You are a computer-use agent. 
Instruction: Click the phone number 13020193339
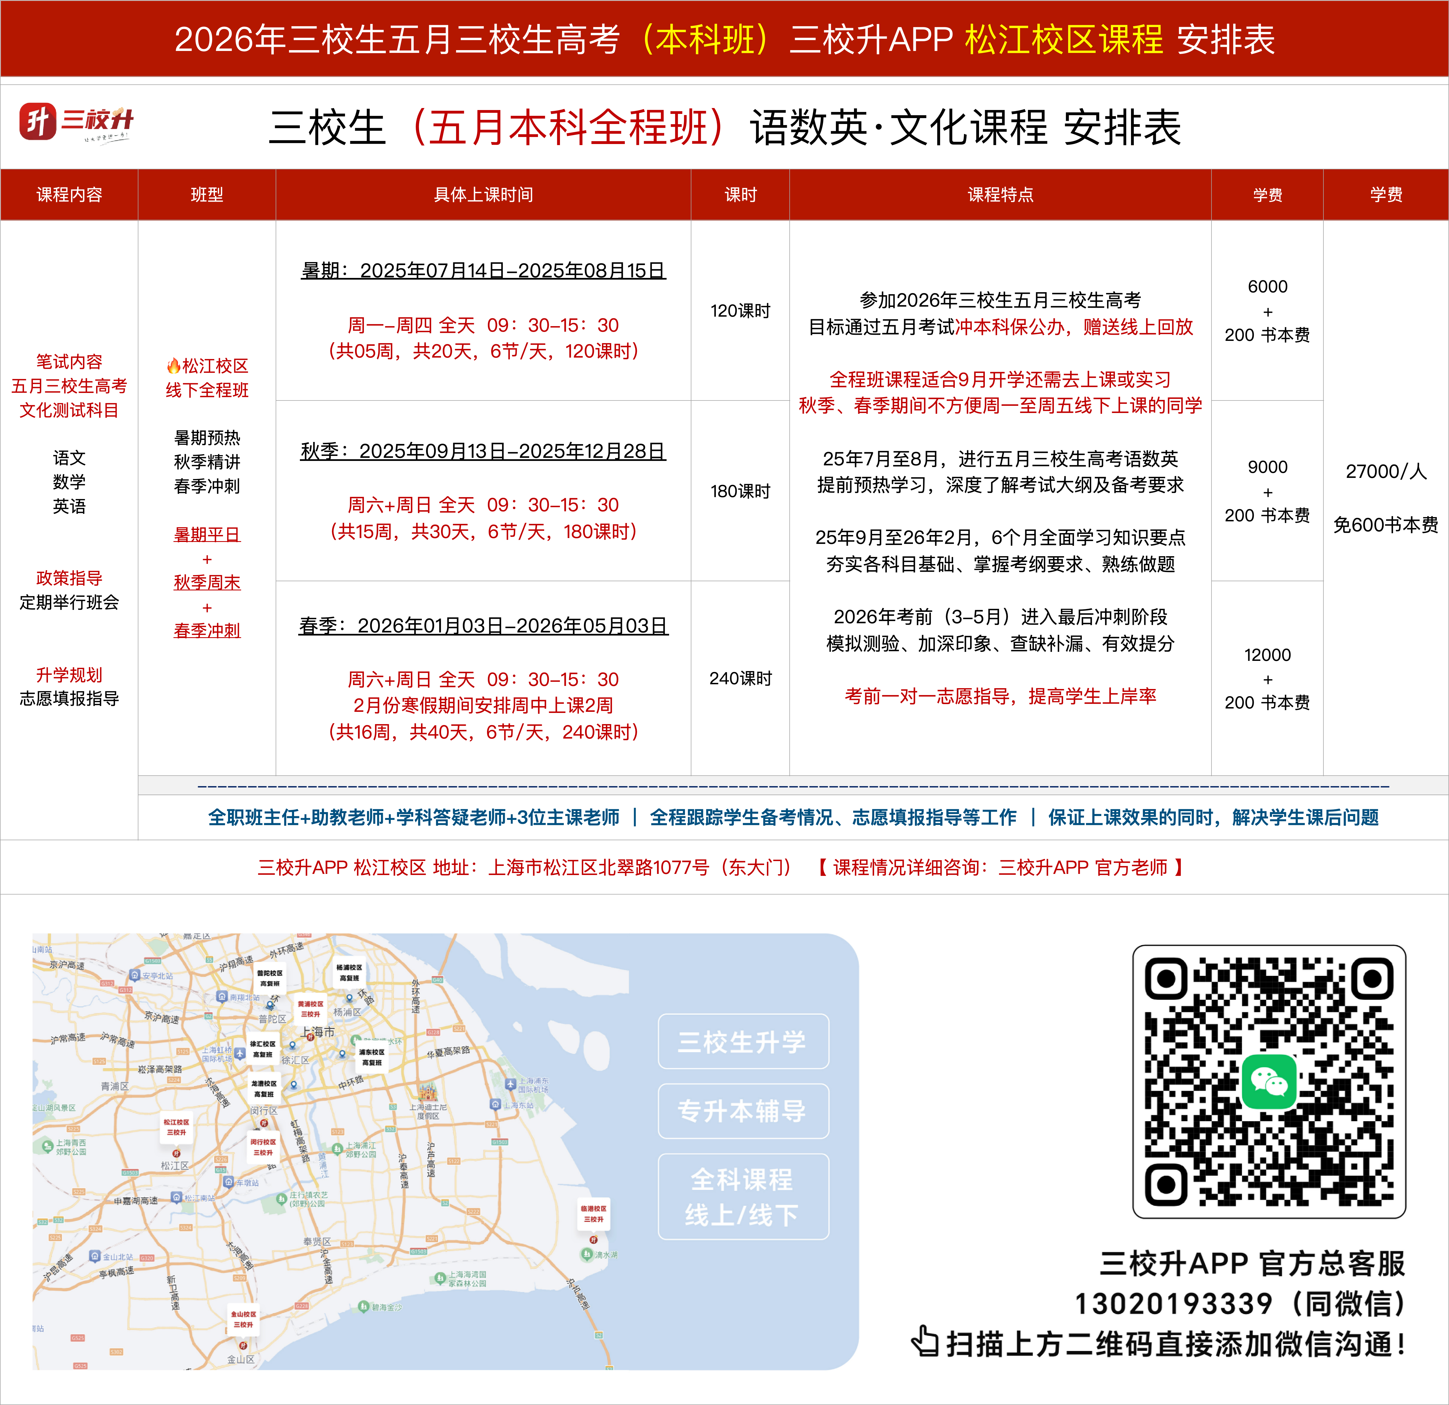1173,1304
